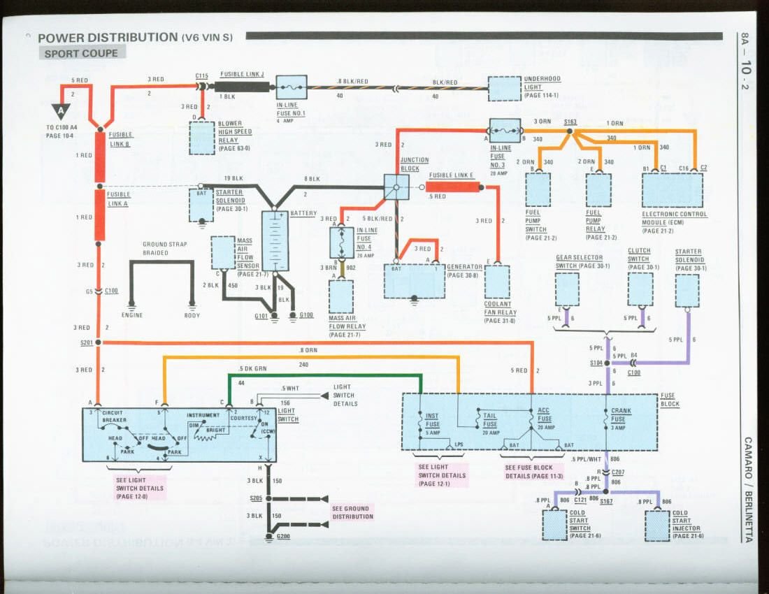Click the G200 ground symbol
Image resolution: width=769 pixels, height=594 pixels.
tap(271, 537)
